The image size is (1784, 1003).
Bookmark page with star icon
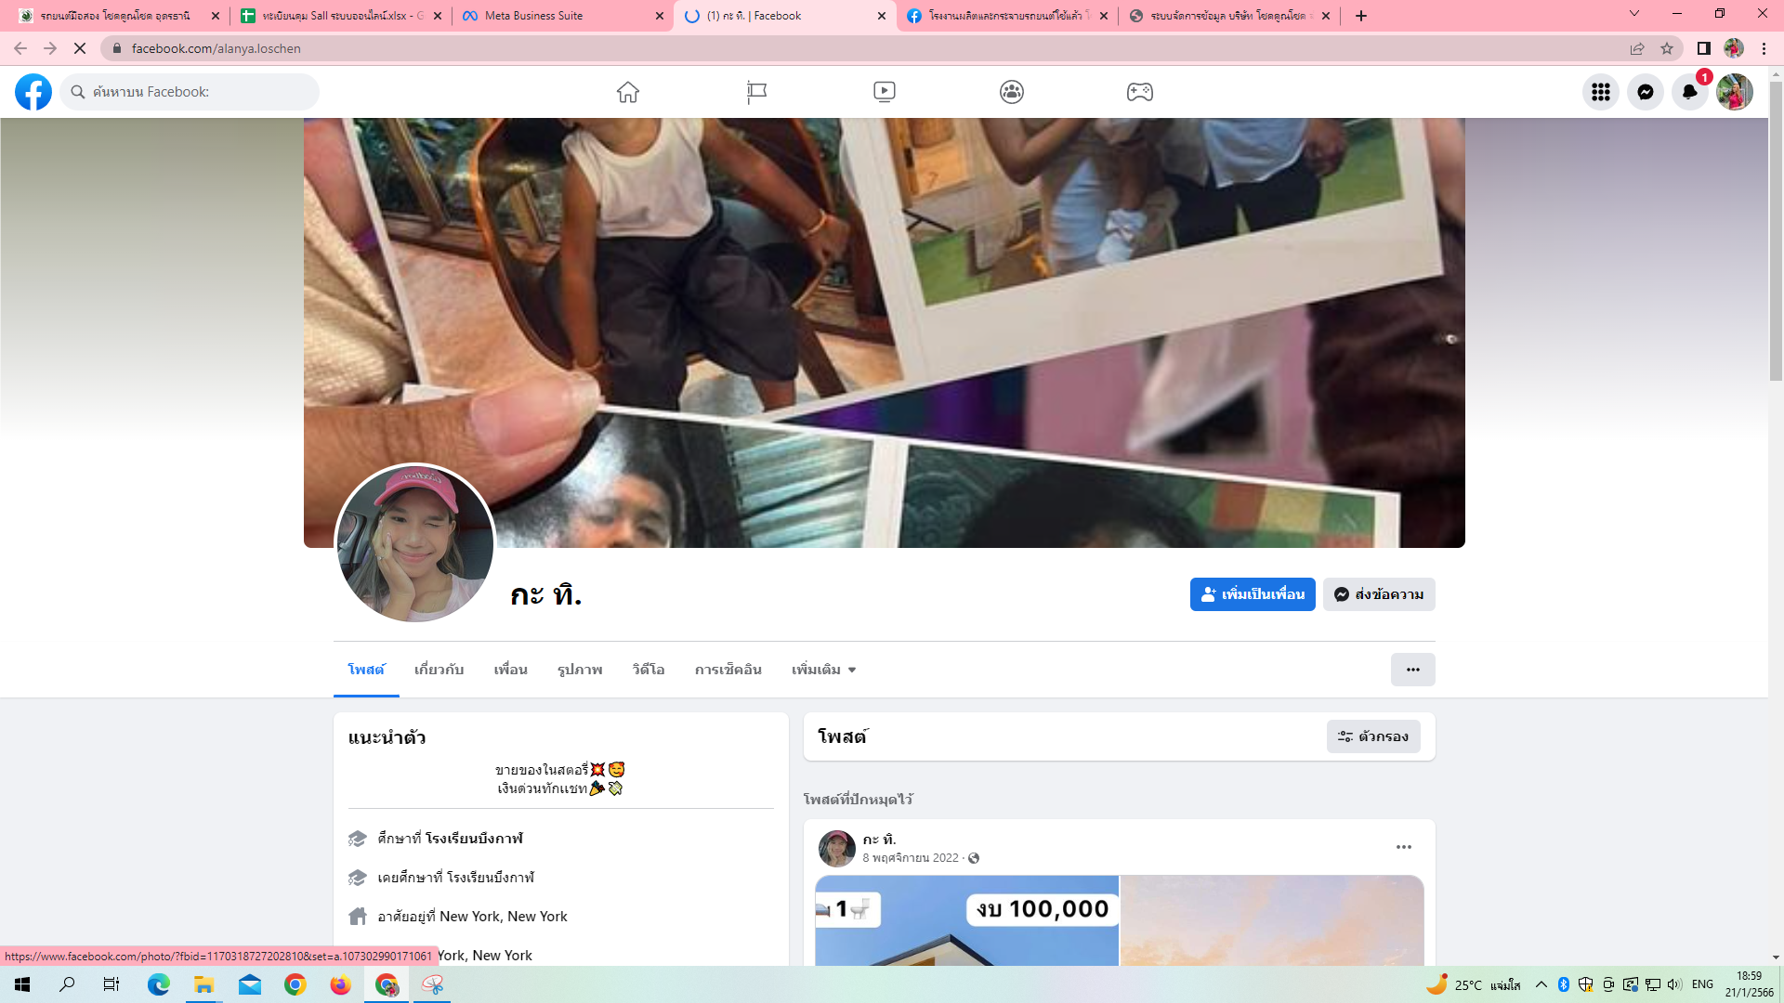pos(1667,48)
